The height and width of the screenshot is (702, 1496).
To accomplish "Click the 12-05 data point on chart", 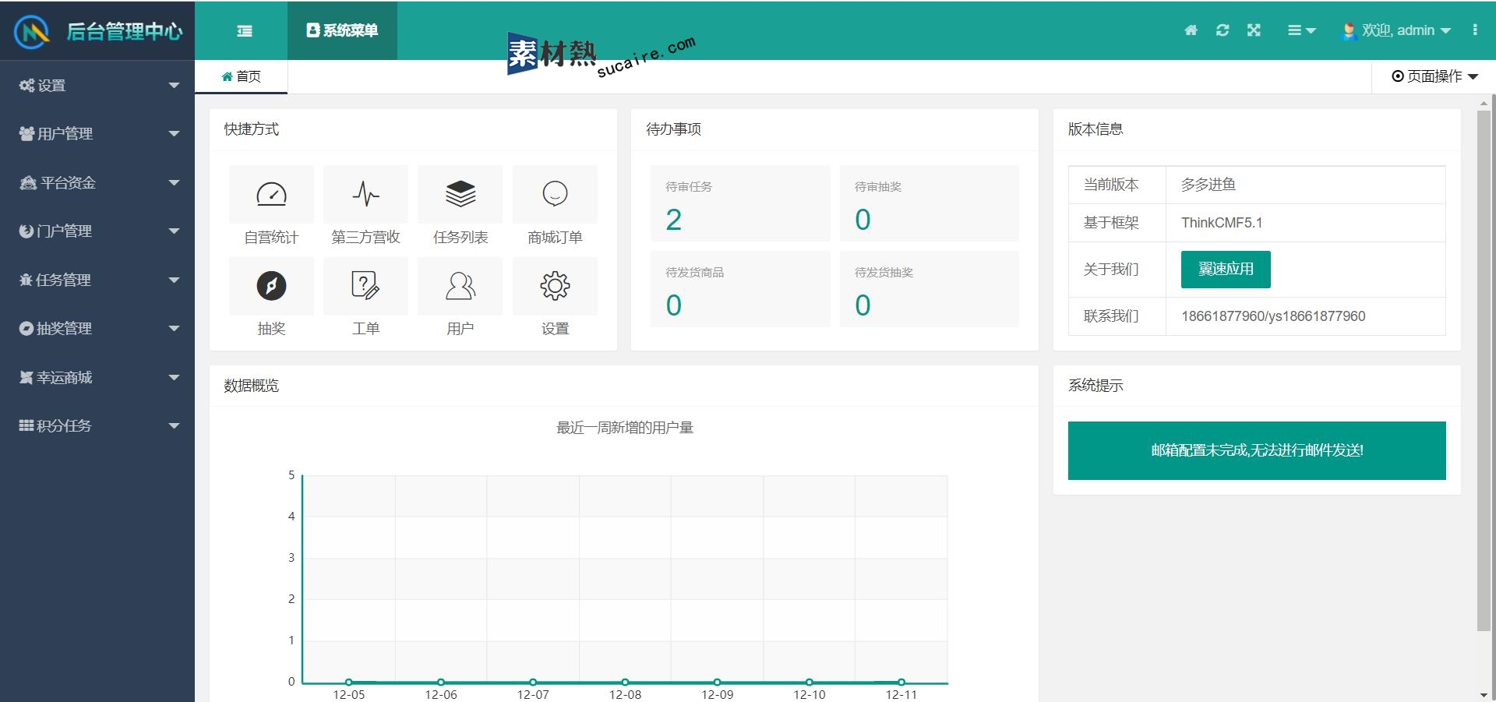I will click(349, 682).
